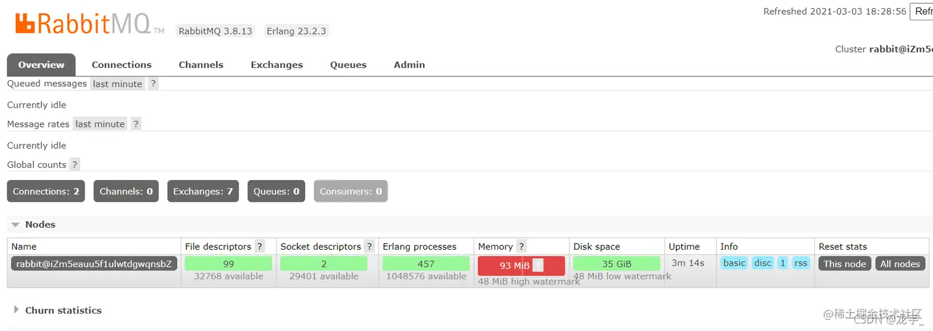The width and height of the screenshot is (933, 331).
Task: Click the 1 info tag
Action: tap(782, 263)
